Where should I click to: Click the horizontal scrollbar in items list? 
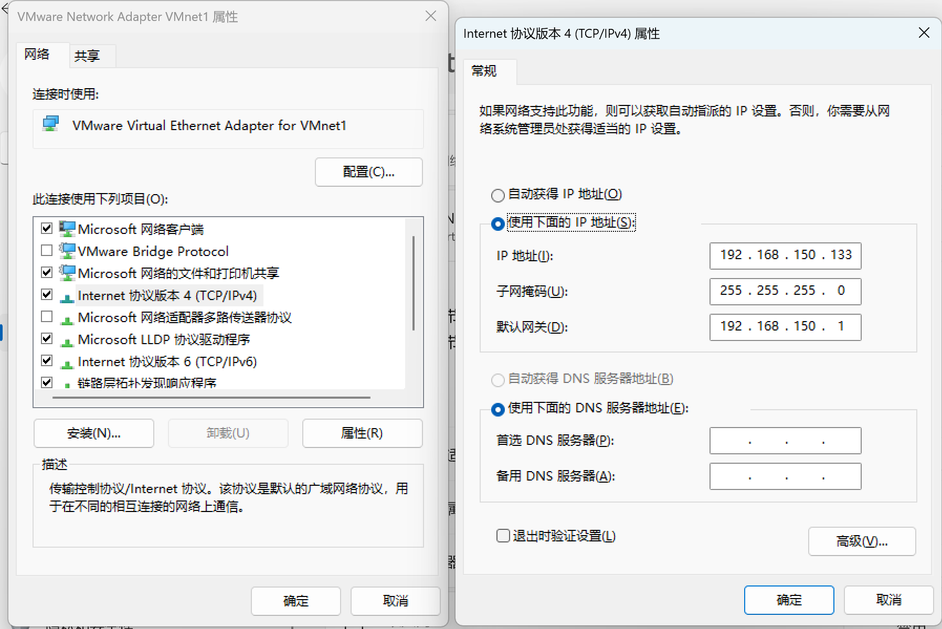(x=211, y=398)
